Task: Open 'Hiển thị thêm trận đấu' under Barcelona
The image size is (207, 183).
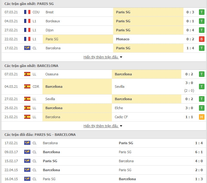Action: 101,126
